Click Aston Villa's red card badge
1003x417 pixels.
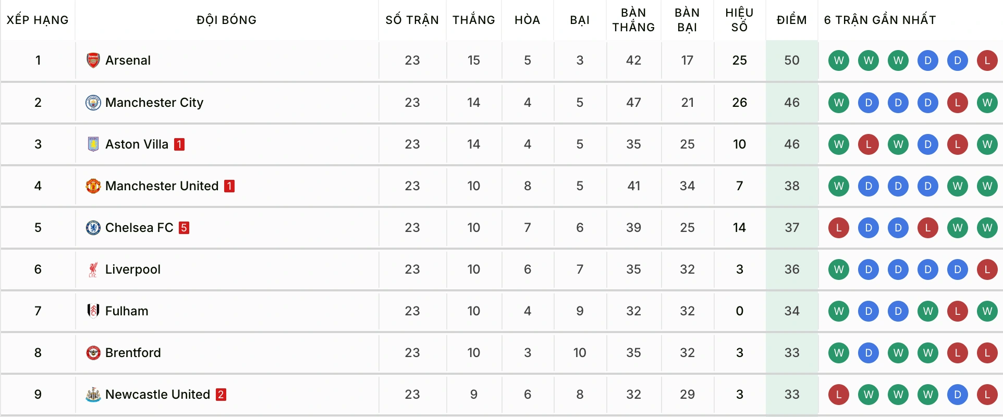point(179,144)
